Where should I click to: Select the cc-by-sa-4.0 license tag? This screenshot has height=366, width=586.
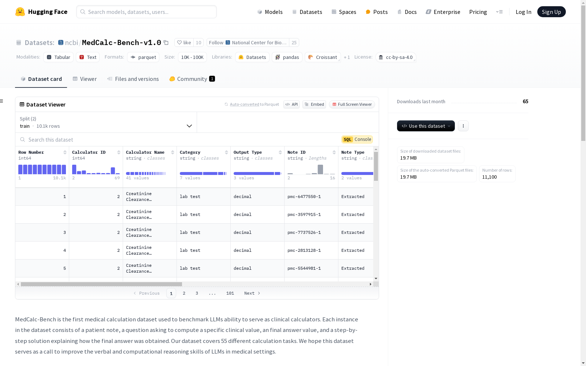pyautogui.click(x=396, y=57)
